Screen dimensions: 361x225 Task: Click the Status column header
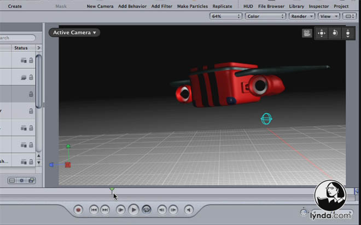tap(21, 48)
